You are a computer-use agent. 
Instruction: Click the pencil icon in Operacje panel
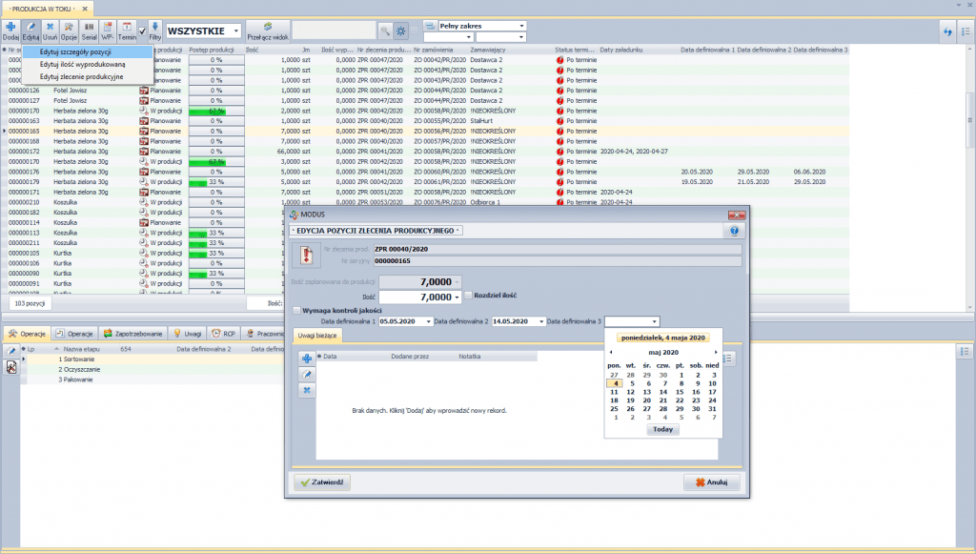[11, 352]
